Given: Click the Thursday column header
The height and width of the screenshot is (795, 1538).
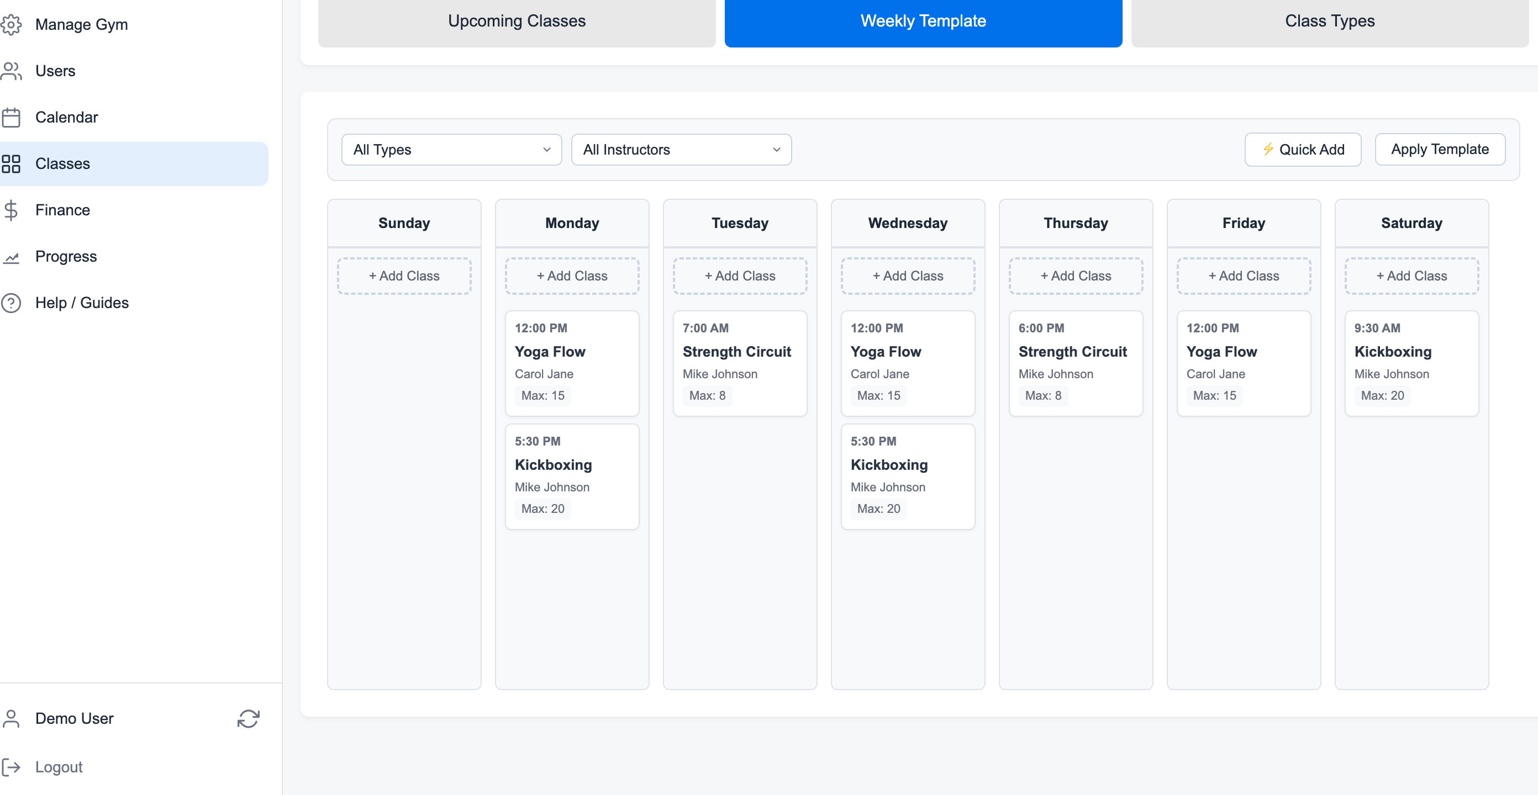Looking at the screenshot, I should pos(1076,223).
